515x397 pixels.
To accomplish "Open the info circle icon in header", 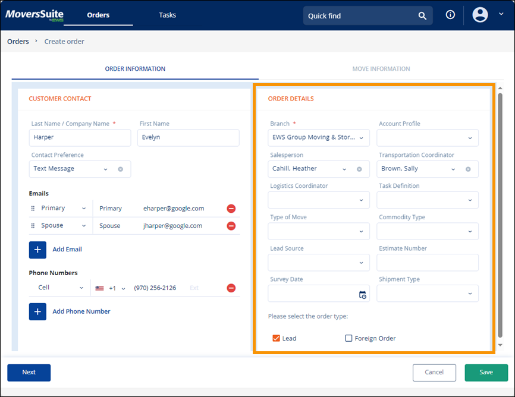I will point(450,15).
